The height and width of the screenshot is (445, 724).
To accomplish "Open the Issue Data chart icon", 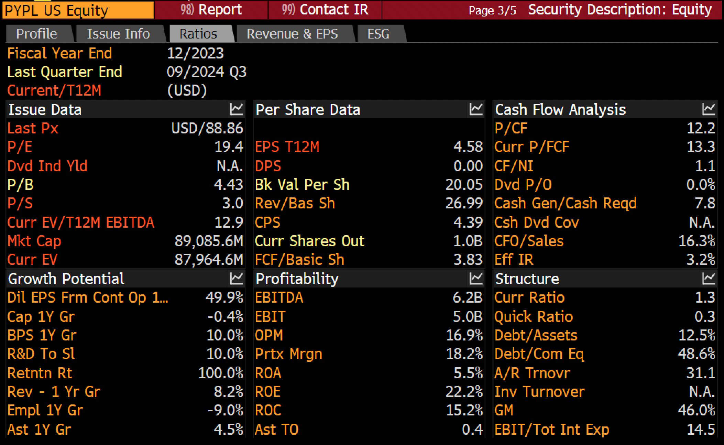I will tap(237, 109).
